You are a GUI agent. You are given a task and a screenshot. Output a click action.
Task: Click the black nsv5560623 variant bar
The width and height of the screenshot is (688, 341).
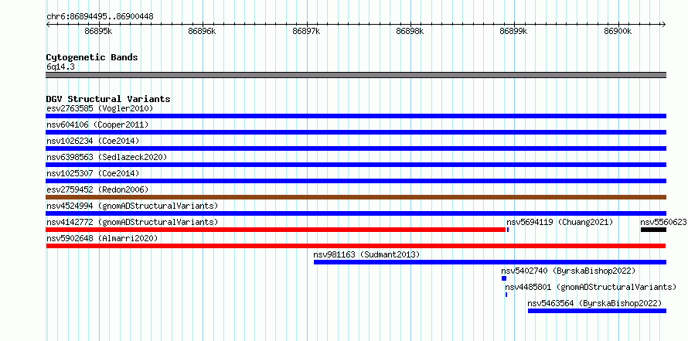653,230
